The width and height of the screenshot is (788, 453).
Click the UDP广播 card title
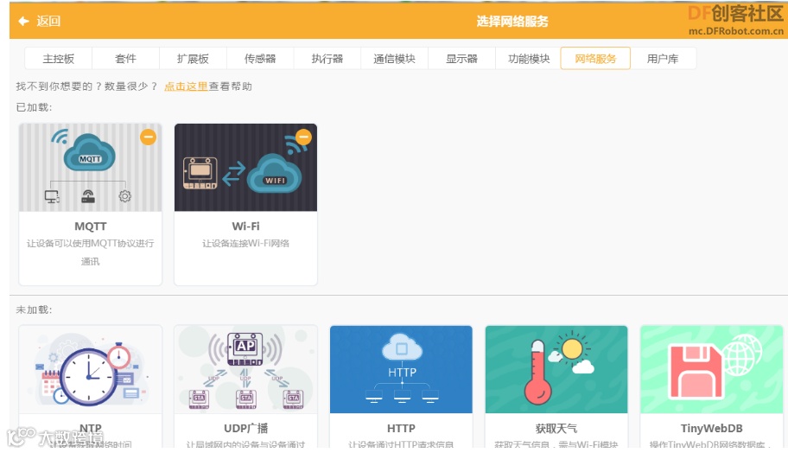[x=245, y=429]
